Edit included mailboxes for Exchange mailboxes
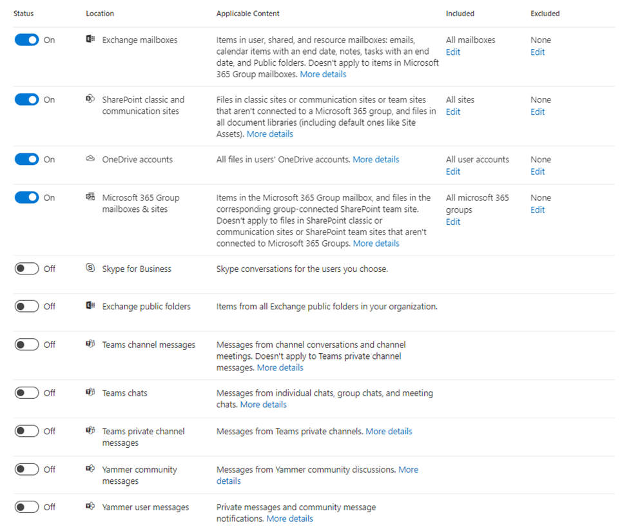631x529 pixels. click(453, 52)
